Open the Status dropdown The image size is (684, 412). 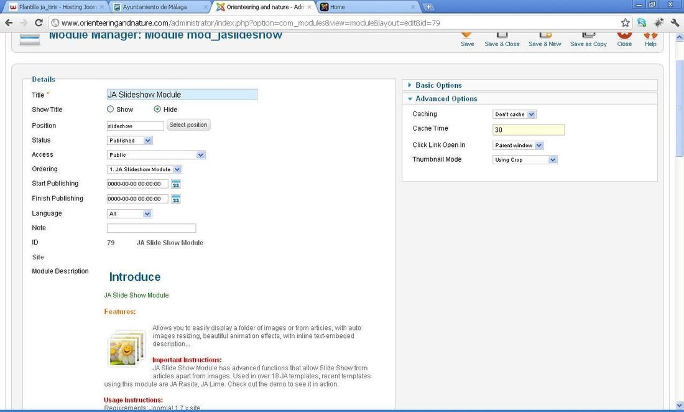[x=129, y=141]
